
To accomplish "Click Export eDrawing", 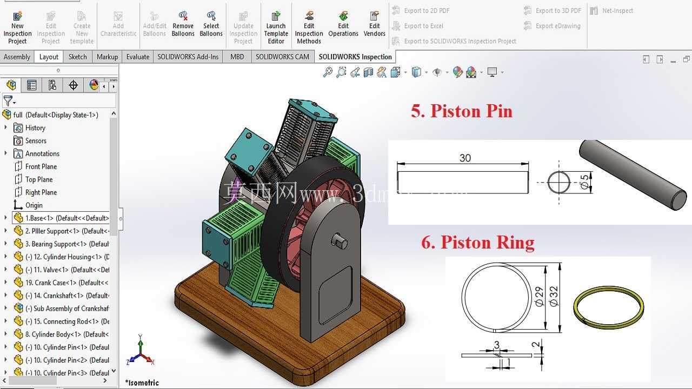I will [x=552, y=25].
